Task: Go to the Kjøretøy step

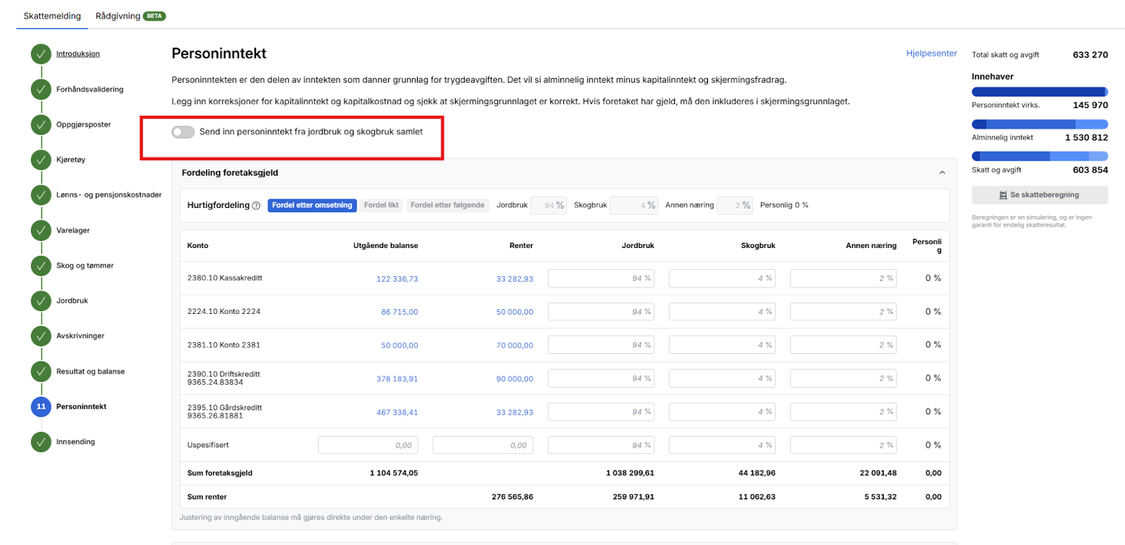Action: click(x=71, y=159)
